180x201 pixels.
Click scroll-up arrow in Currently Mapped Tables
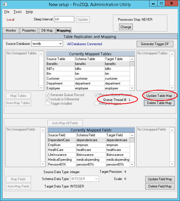coord(132,59)
